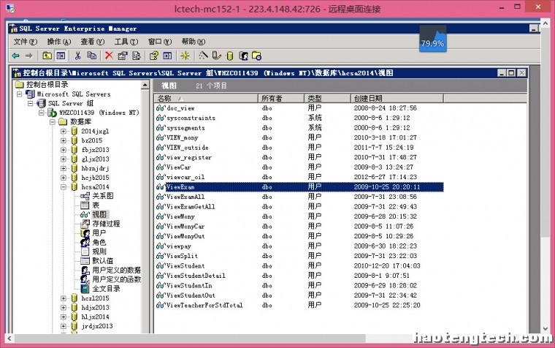Open the 用户定义的数据 types tree node
Viewport: 555px width, 348px height.
(x=116, y=270)
